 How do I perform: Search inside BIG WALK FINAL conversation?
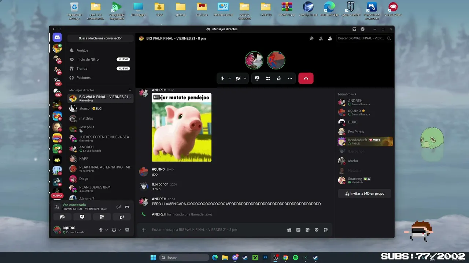[x=364, y=38]
